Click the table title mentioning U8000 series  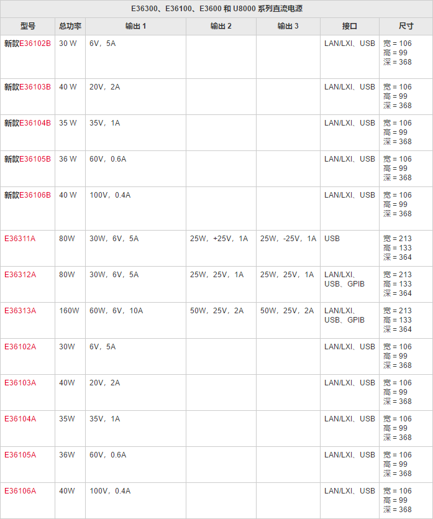click(x=217, y=9)
